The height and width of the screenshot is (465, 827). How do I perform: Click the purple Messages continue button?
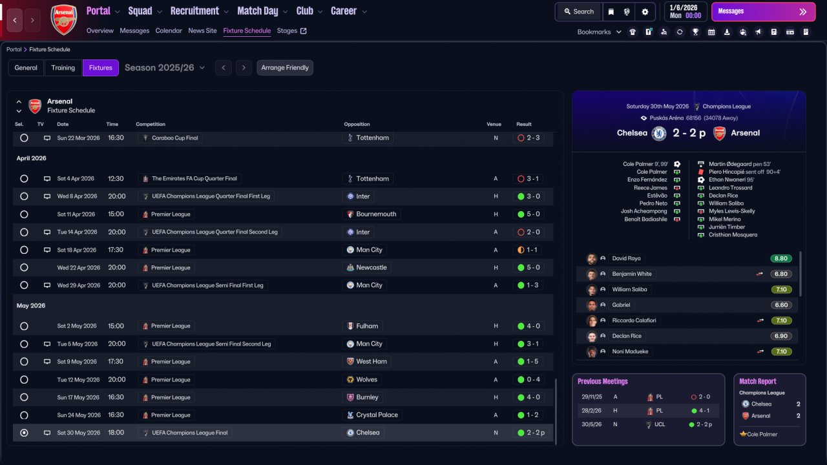pyautogui.click(x=763, y=12)
